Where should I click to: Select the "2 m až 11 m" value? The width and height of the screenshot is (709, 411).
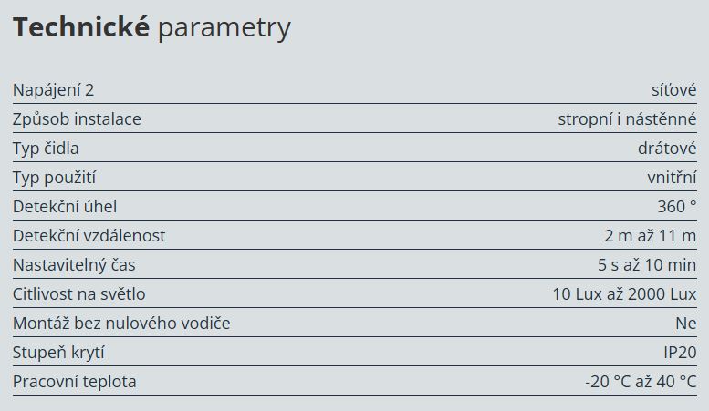[x=650, y=235]
